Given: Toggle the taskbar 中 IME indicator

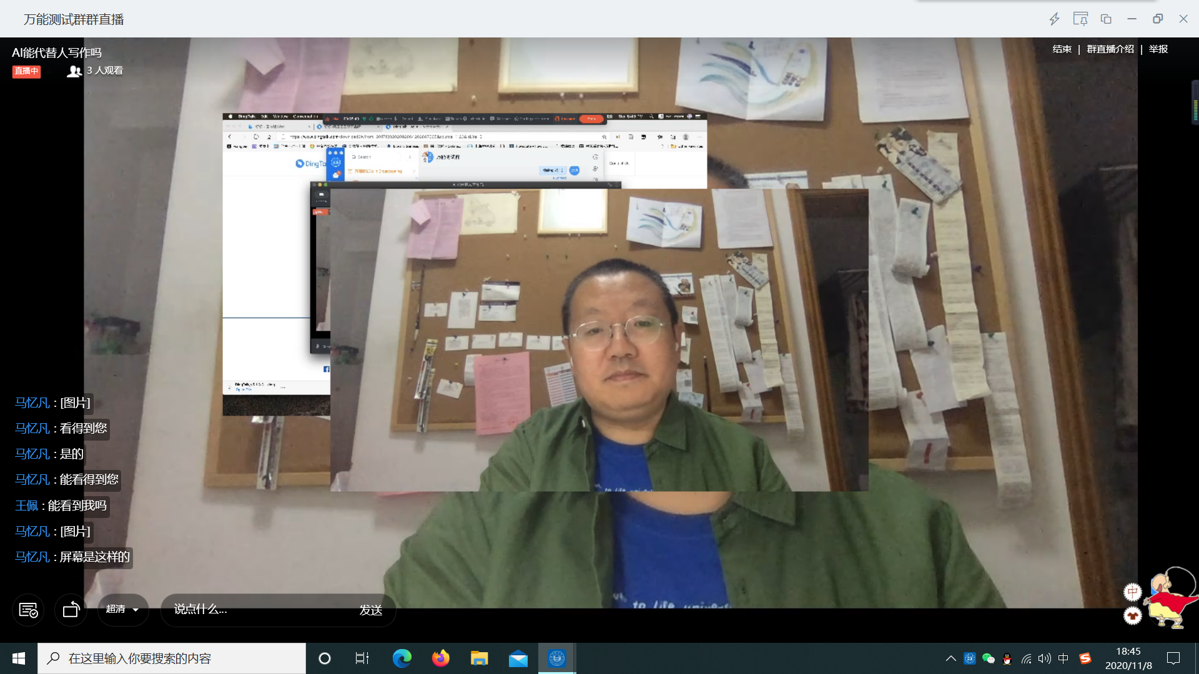Looking at the screenshot, I should (1063, 658).
